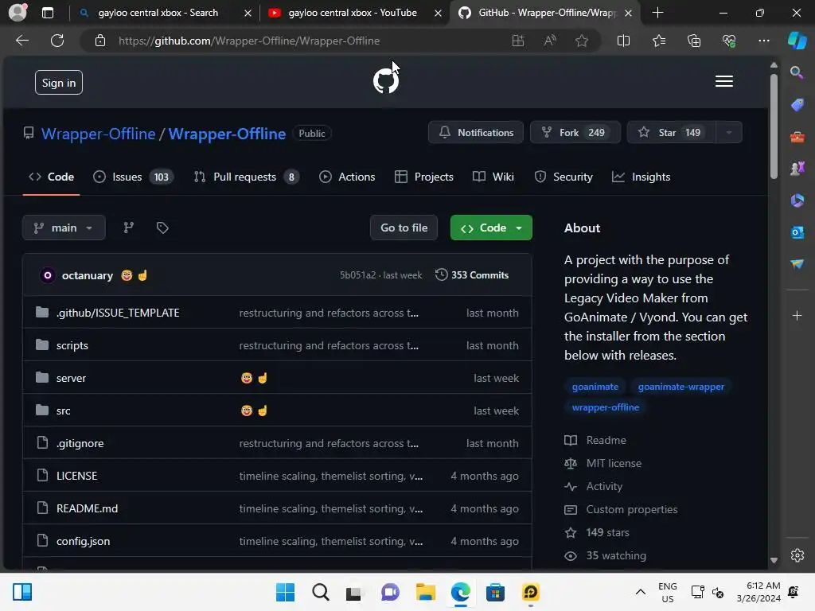Open the Actions tab
The image size is (815, 611).
click(x=347, y=177)
